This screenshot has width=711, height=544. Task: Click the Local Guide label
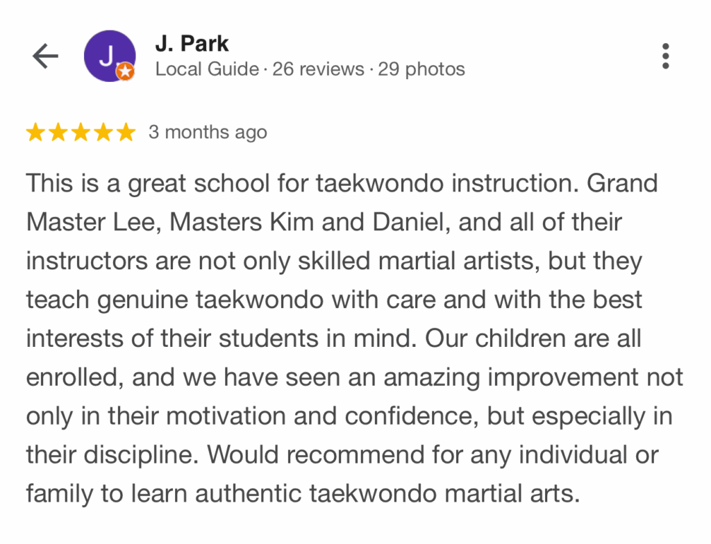pos(206,69)
